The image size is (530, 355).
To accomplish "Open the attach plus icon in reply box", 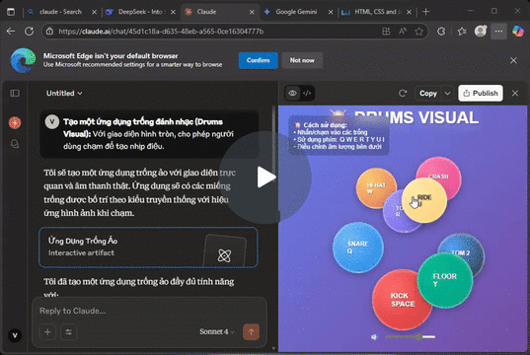I will click(47, 332).
